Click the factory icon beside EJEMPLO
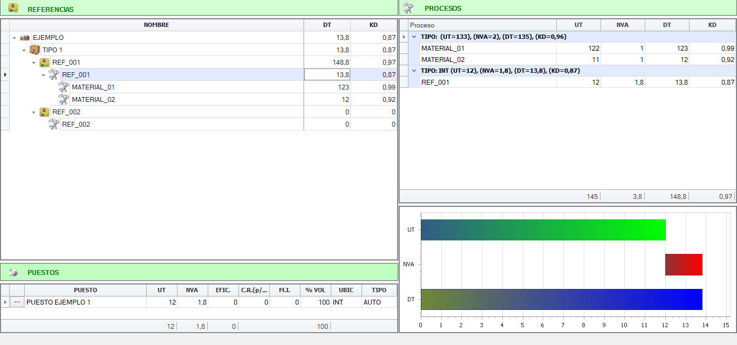This screenshot has height=345, width=737. (x=25, y=38)
